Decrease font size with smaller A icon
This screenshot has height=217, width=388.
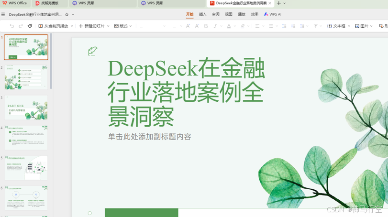(x=197, y=26)
